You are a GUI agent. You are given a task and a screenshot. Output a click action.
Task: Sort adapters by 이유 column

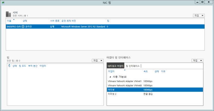point(163,71)
